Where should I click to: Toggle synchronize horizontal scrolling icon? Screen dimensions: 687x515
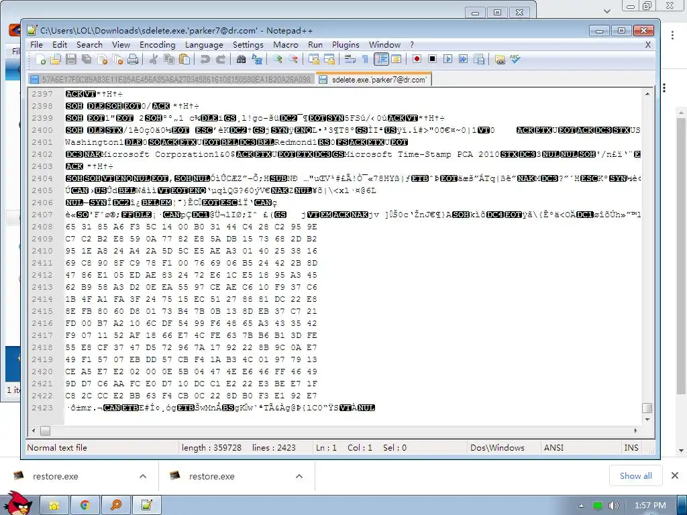click(x=329, y=59)
